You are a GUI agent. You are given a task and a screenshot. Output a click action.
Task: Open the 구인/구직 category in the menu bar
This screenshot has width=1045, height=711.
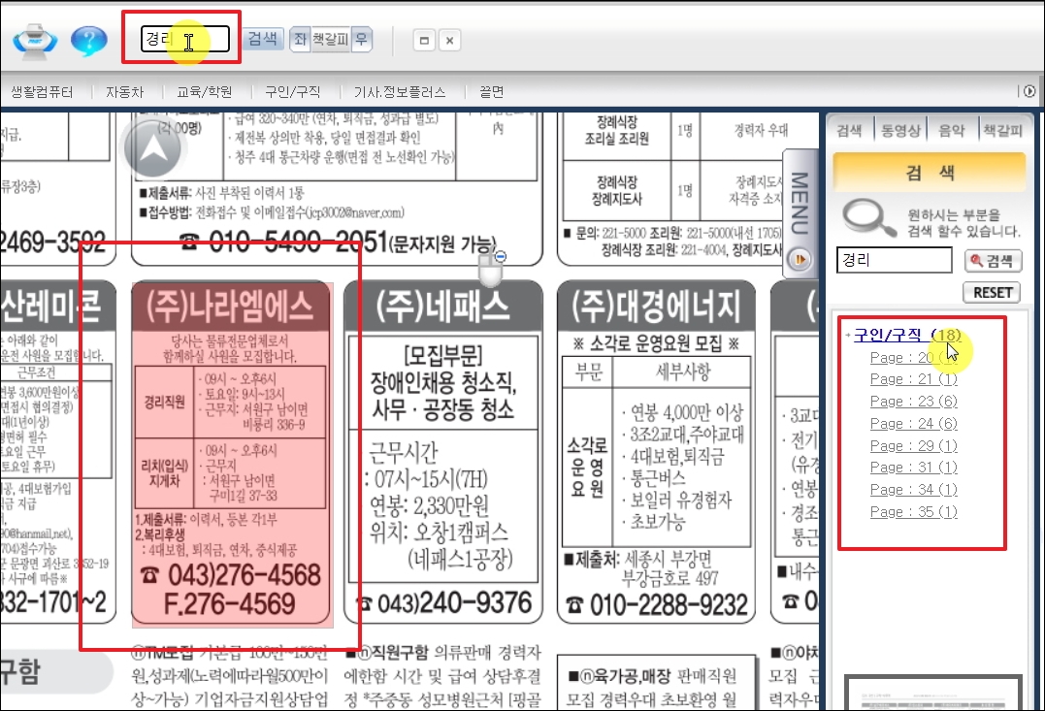pos(293,92)
